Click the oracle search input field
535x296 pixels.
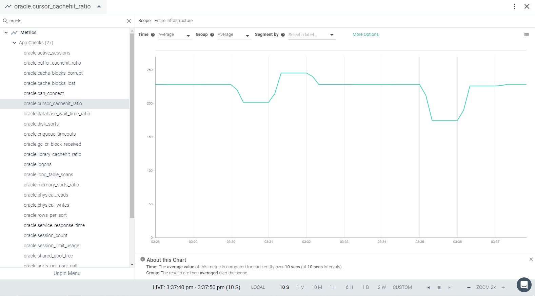66,21
